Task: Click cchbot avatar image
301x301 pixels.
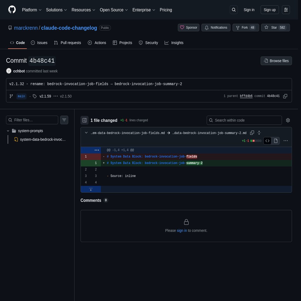Action: coord(9,71)
